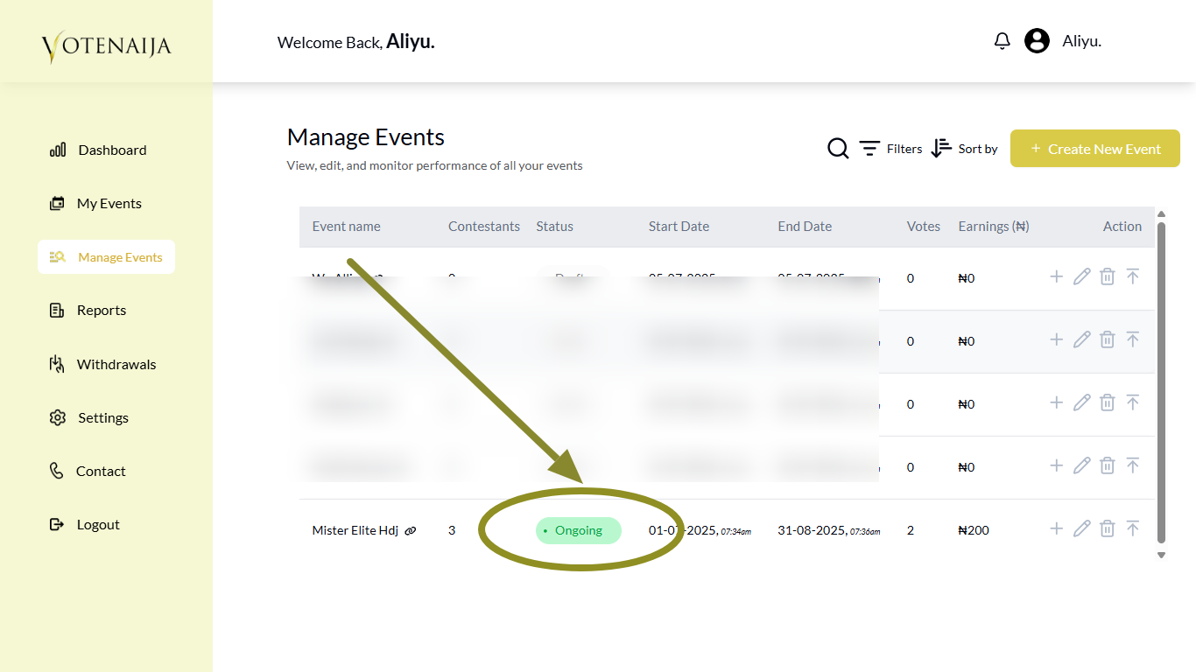This screenshot has height=672, width=1196.
Task: Click the search magnifier icon
Action: point(838,149)
